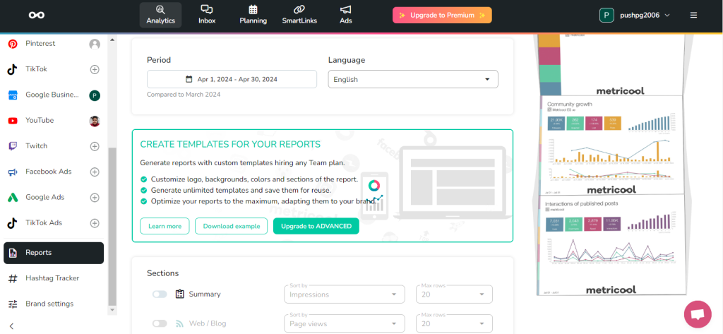Click the Compared to March 2024 text
Image resolution: width=723 pixels, height=334 pixels.
[184, 95]
